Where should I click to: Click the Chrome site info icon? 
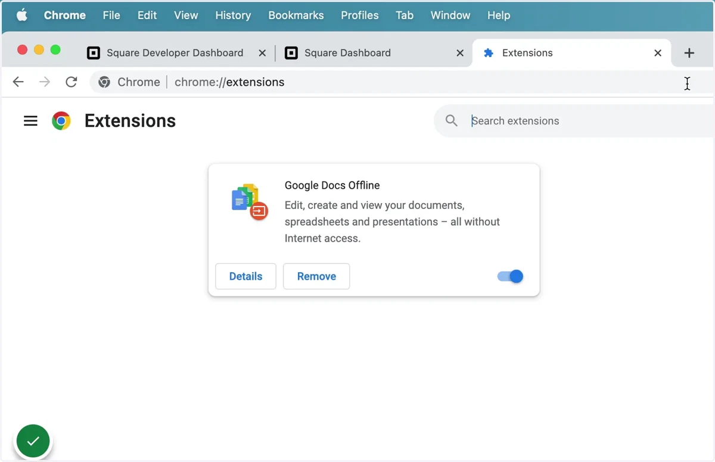pyautogui.click(x=104, y=82)
